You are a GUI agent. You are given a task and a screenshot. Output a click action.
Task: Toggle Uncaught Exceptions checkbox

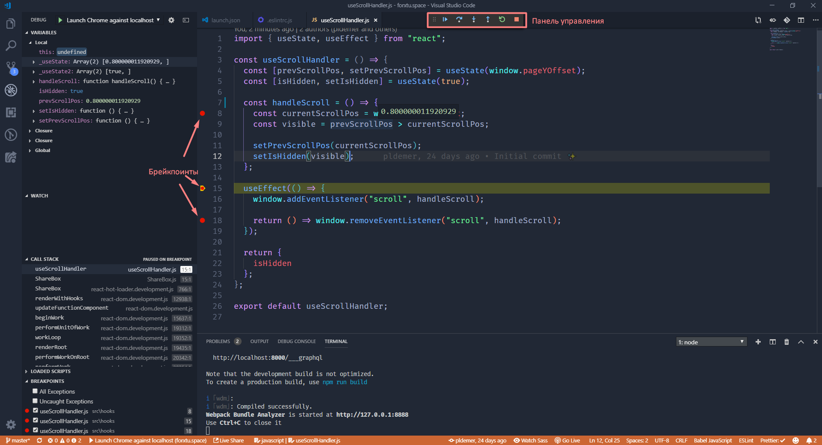click(35, 401)
